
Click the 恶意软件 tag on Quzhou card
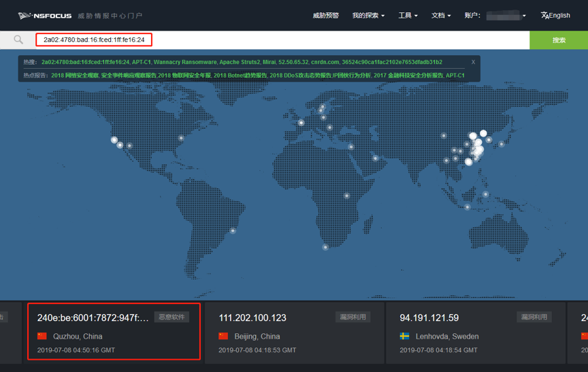coord(171,317)
